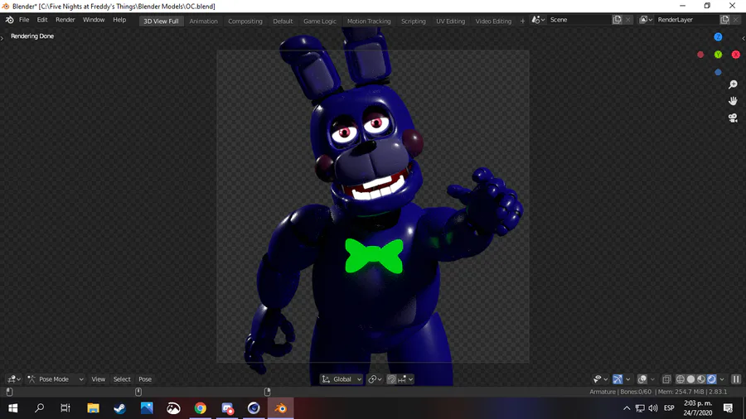Pause the viewport render
Image resolution: width=746 pixels, height=419 pixels.
736,379
